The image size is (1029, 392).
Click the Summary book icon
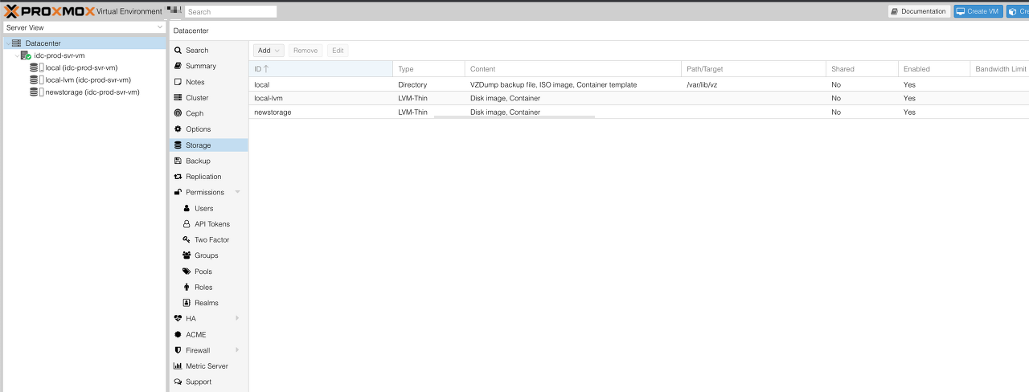point(178,66)
